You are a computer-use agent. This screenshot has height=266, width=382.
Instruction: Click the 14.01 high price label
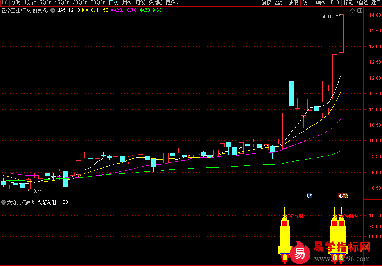326,17
